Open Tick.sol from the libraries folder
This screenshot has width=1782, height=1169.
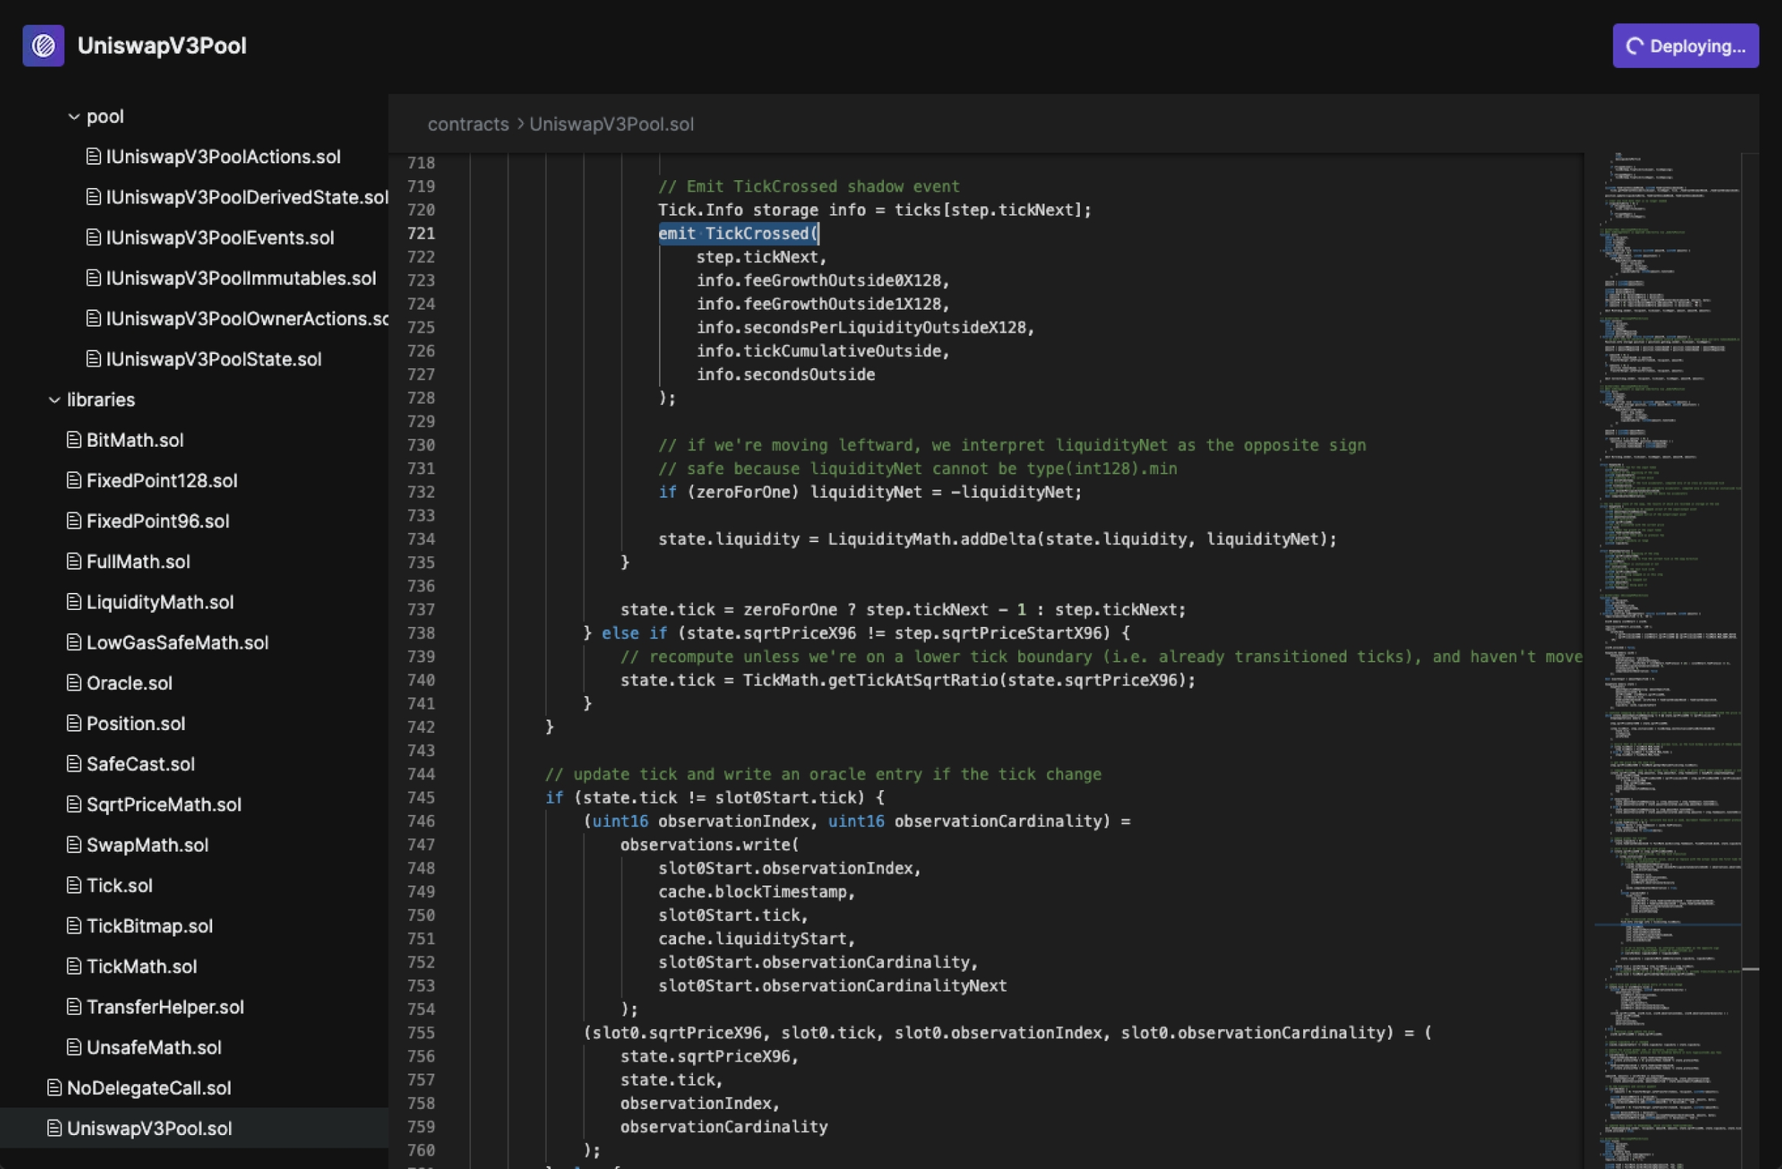pos(119,885)
